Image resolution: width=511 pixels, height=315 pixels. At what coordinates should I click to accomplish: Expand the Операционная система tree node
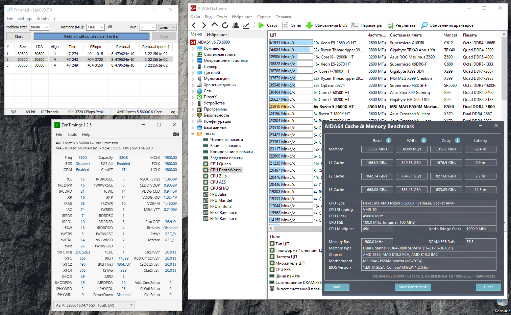pyautogui.click(x=193, y=60)
